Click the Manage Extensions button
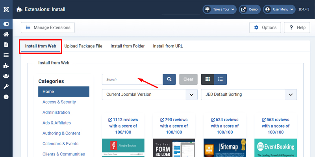The image size is (315, 157). pyautogui.click(x=48, y=27)
